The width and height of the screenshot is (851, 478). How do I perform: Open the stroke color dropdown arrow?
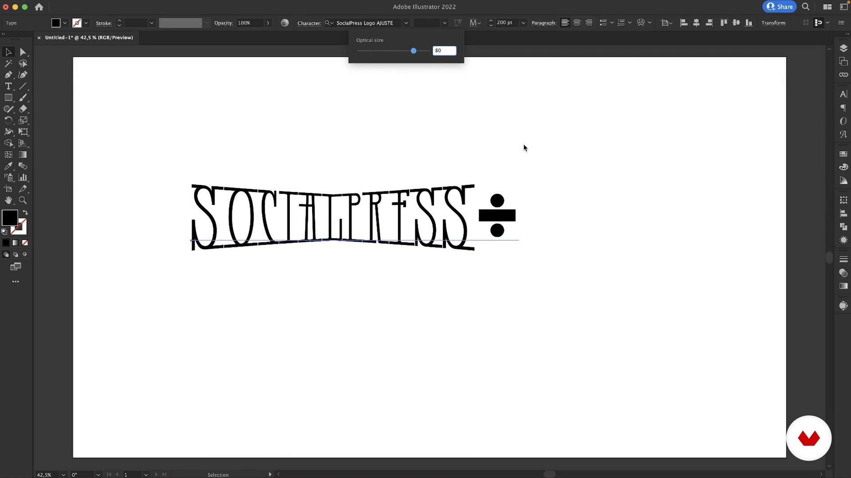click(x=86, y=23)
